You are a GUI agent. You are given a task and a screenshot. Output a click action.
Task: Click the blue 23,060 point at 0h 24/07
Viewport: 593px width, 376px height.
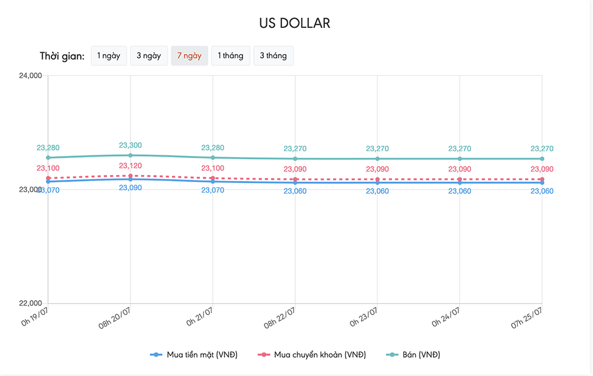460,183
